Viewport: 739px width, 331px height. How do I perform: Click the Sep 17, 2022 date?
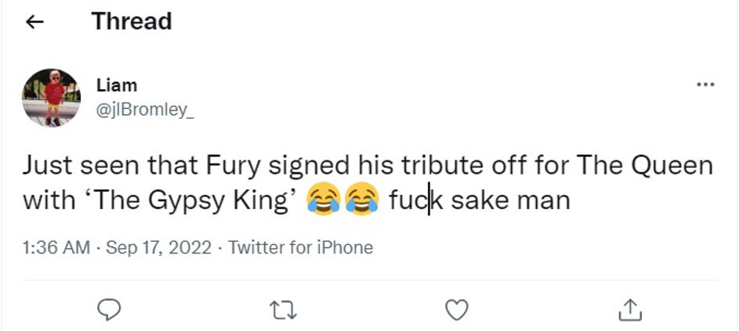click(158, 248)
